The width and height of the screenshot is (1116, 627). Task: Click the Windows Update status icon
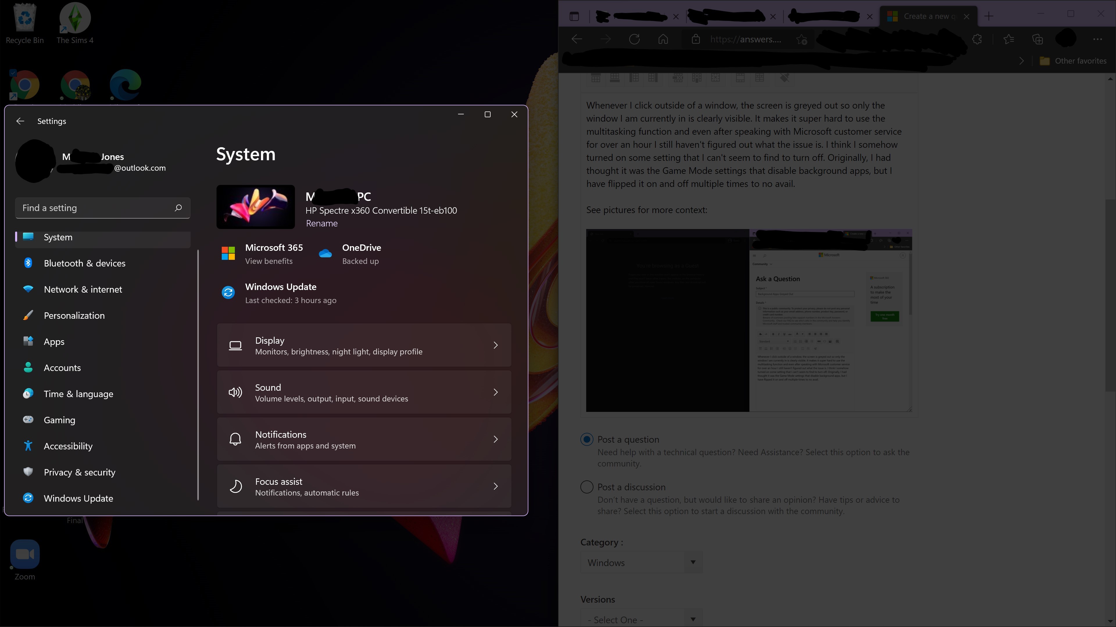[x=228, y=293]
